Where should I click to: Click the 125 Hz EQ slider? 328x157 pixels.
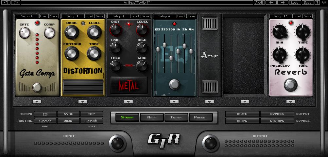pyautogui.click(x=158, y=50)
